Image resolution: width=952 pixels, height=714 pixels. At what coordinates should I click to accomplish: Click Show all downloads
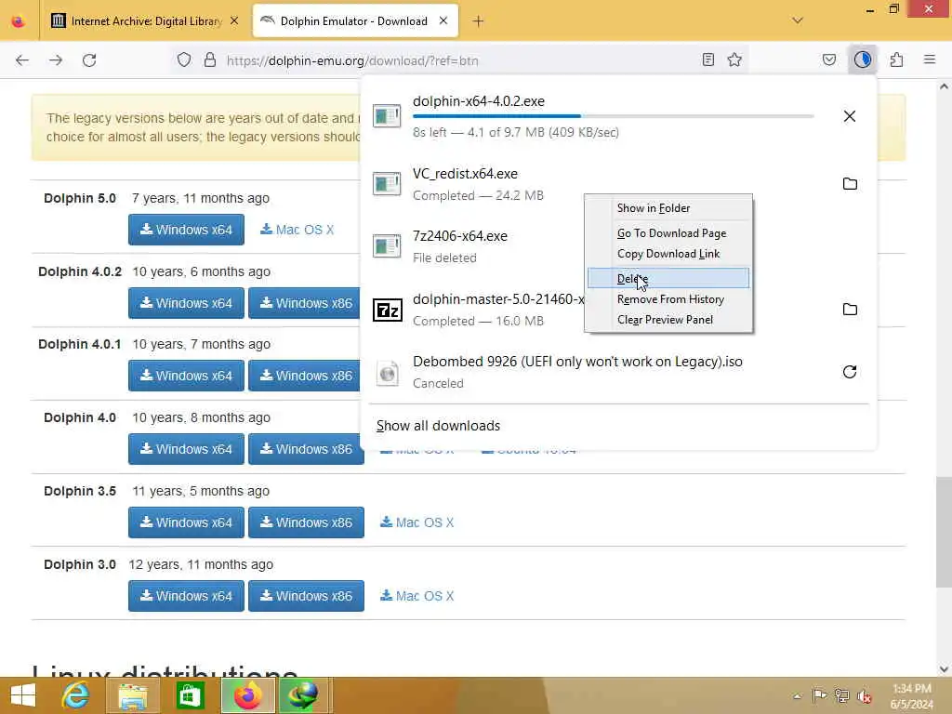click(x=438, y=426)
